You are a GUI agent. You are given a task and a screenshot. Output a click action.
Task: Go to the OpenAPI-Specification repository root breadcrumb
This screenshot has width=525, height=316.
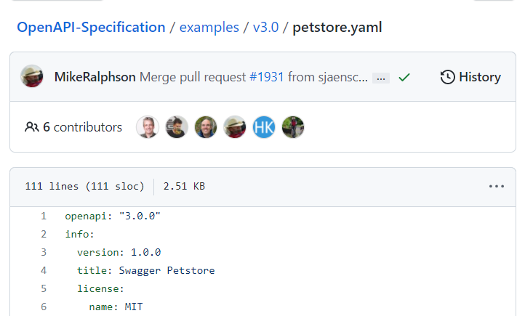click(x=91, y=28)
